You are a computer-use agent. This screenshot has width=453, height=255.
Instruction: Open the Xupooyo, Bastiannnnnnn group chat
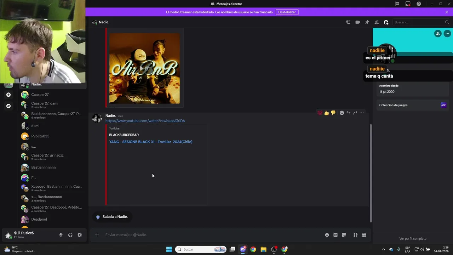click(x=53, y=188)
